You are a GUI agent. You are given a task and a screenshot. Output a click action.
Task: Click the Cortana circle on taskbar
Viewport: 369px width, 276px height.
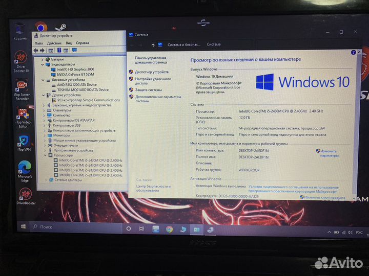(x=129, y=228)
